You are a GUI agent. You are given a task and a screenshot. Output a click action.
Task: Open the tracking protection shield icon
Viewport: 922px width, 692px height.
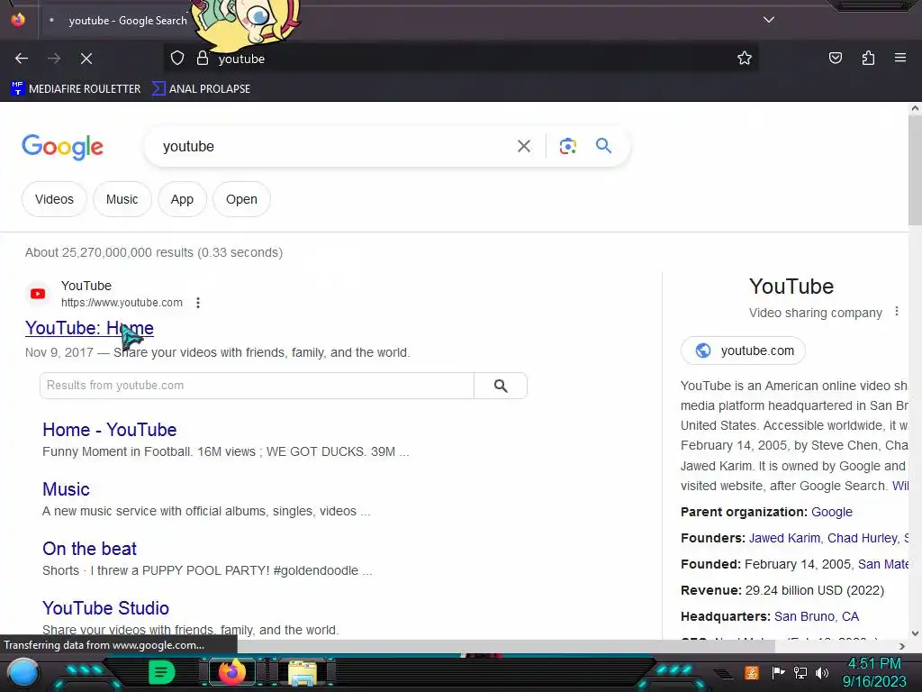(x=177, y=59)
